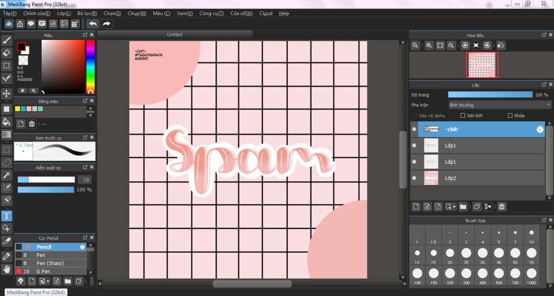Screen dimensions: 554x296
Task: Click the export icon with upward arrow
Action: pyautogui.click(x=20, y=24)
